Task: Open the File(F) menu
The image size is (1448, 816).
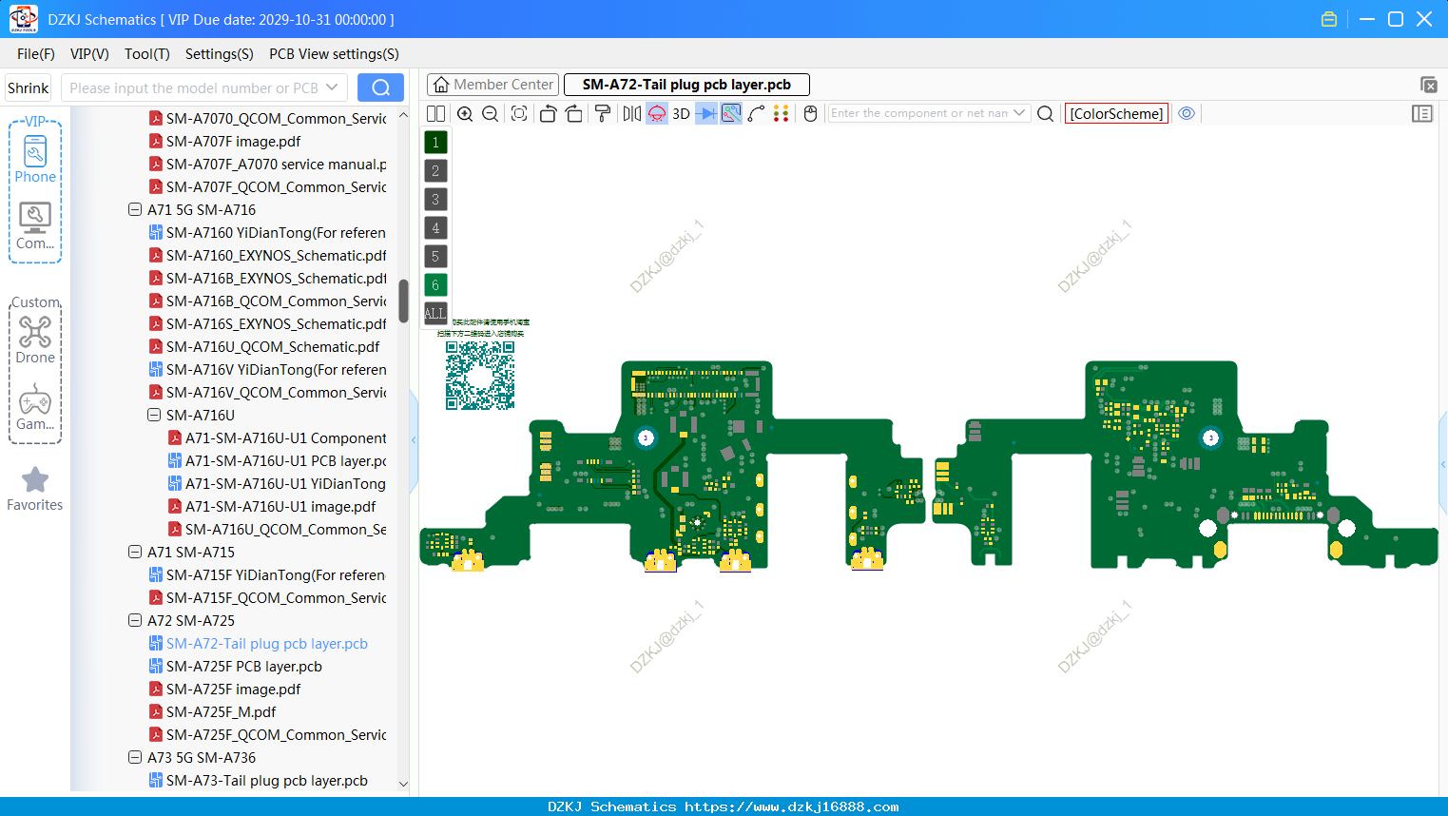Action: pos(36,54)
